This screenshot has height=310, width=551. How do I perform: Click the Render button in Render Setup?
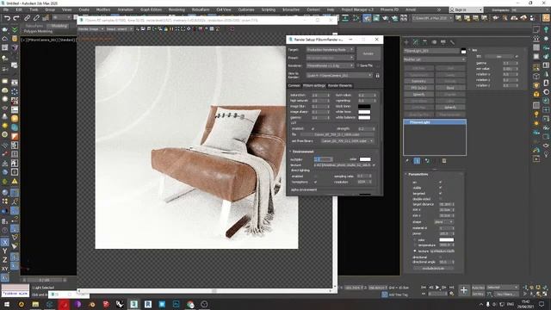click(x=368, y=53)
